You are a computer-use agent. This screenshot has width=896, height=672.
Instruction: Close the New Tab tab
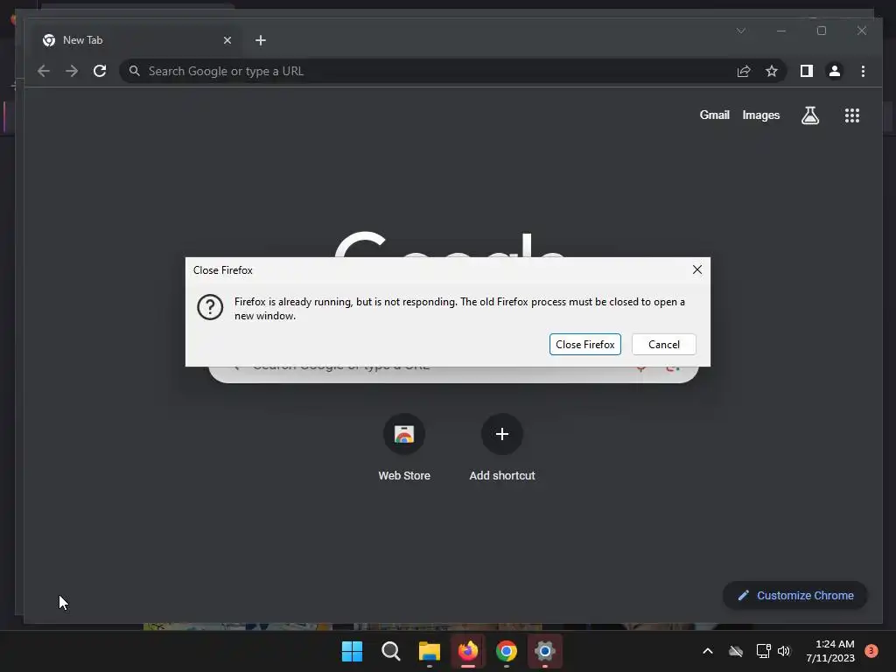pyautogui.click(x=227, y=40)
